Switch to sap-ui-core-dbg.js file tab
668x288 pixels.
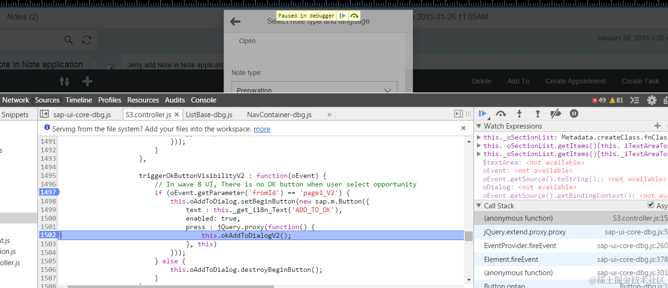pyautogui.click(x=82, y=114)
